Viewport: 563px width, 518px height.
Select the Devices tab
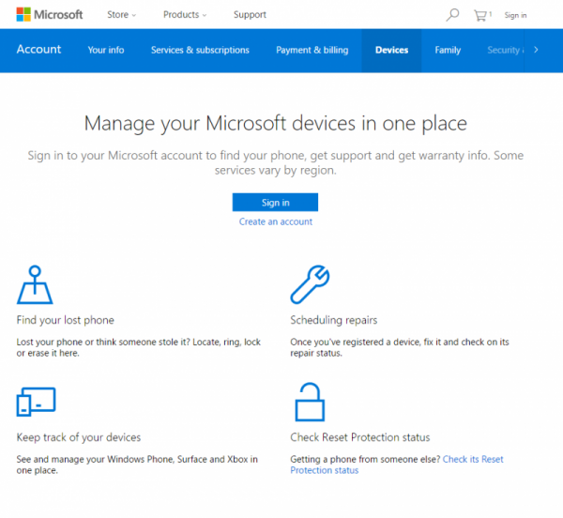coord(391,50)
